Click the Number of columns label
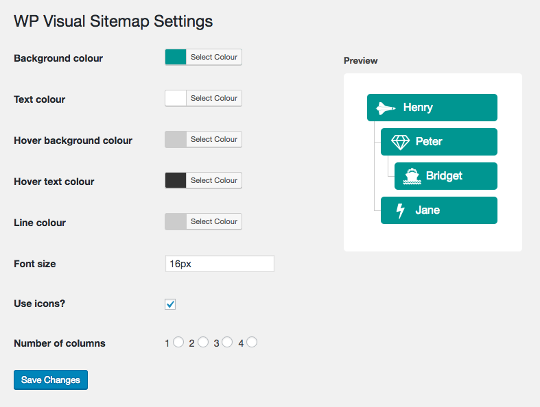The height and width of the screenshot is (407, 540). pyautogui.click(x=60, y=343)
